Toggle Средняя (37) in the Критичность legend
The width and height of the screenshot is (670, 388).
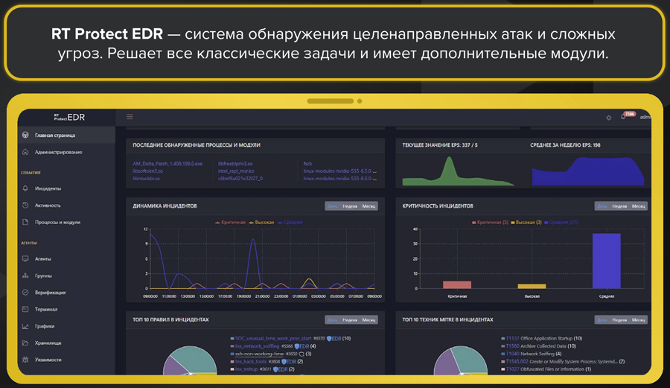coord(561,222)
